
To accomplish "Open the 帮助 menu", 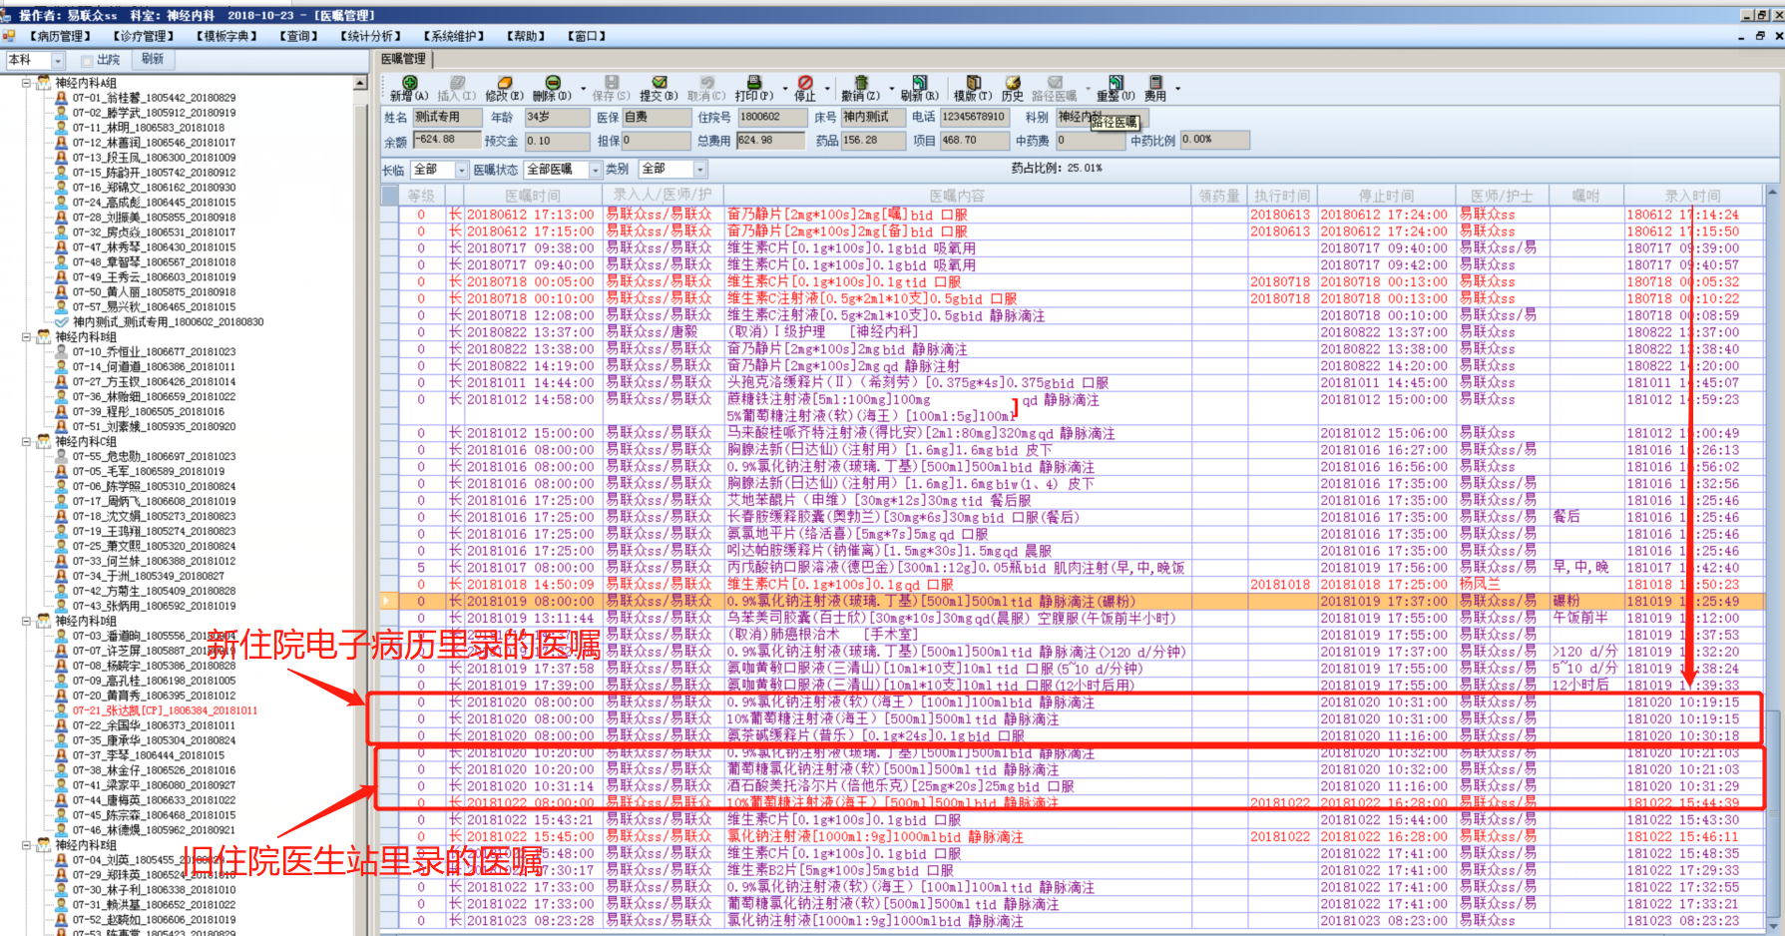I will 526,37.
